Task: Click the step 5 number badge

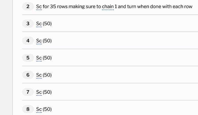Action: pos(28,58)
